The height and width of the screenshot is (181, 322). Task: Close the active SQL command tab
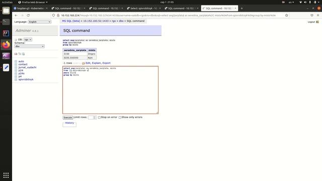(235, 9)
